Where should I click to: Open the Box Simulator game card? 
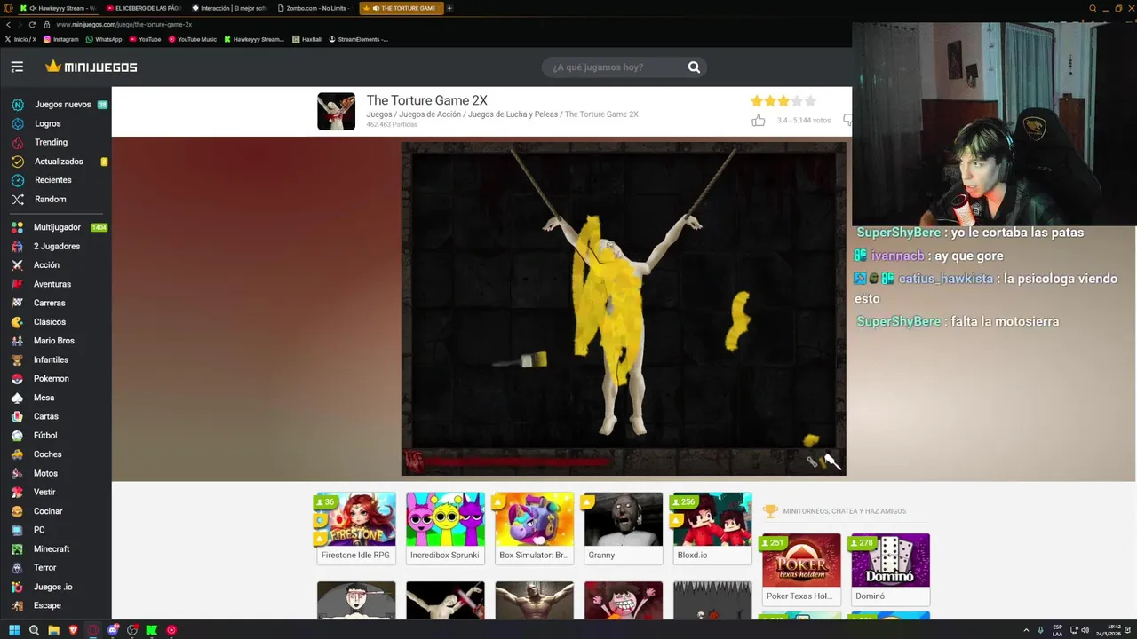click(x=534, y=528)
